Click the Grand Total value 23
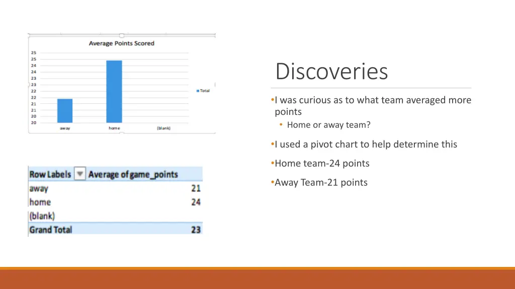Viewport: 515px width, 289px height. pos(196,229)
